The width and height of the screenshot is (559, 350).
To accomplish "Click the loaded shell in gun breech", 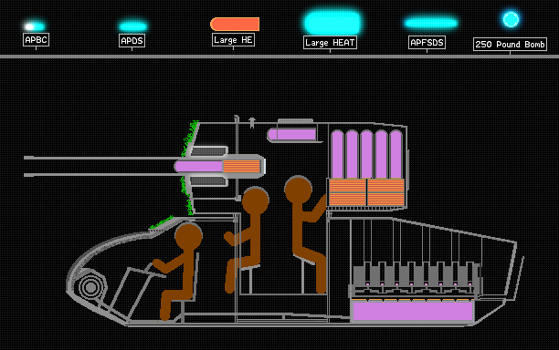I will (219, 166).
